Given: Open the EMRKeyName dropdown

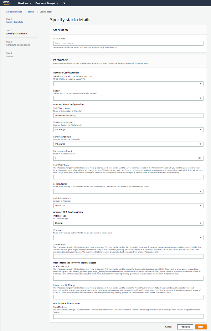Looking at the screenshot, I should (128, 191).
